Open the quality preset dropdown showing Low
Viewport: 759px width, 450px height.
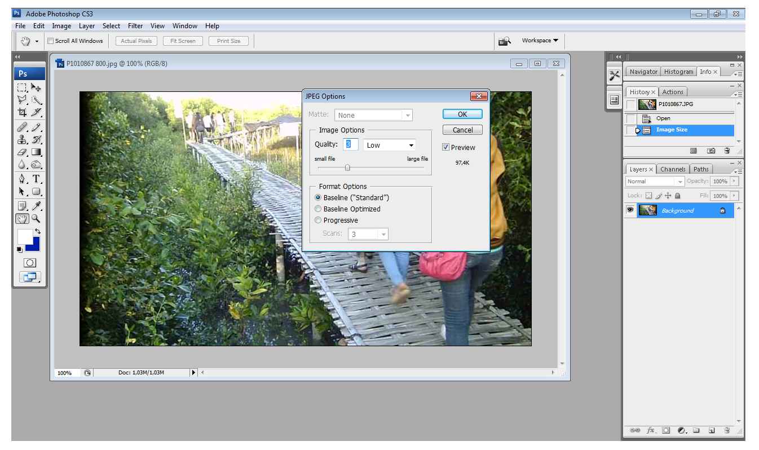pyautogui.click(x=390, y=145)
